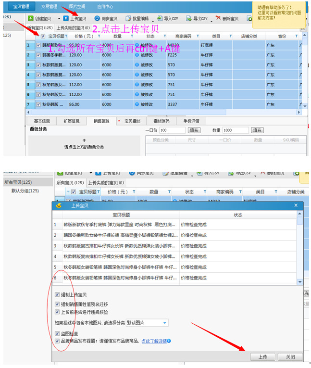Image resolution: width=311 pixels, height=368 pixels.
Task: Click filter icon beside 省份 in upper grid
Action: 297,36
